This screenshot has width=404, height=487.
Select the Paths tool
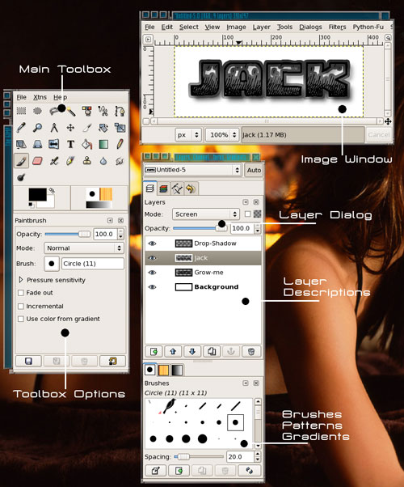click(x=120, y=111)
